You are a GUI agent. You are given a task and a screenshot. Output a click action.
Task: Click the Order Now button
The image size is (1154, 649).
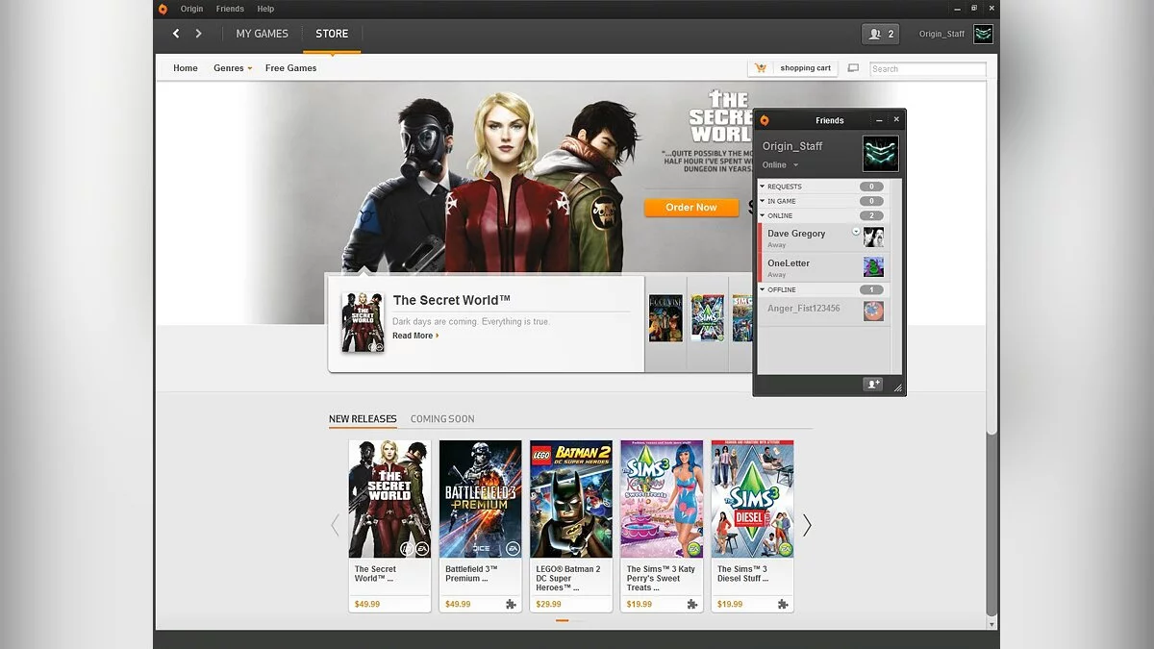click(691, 208)
